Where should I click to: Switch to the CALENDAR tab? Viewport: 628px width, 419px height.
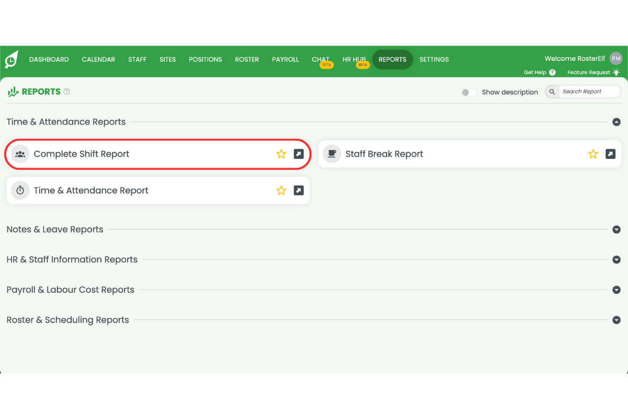tap(98, 59)
